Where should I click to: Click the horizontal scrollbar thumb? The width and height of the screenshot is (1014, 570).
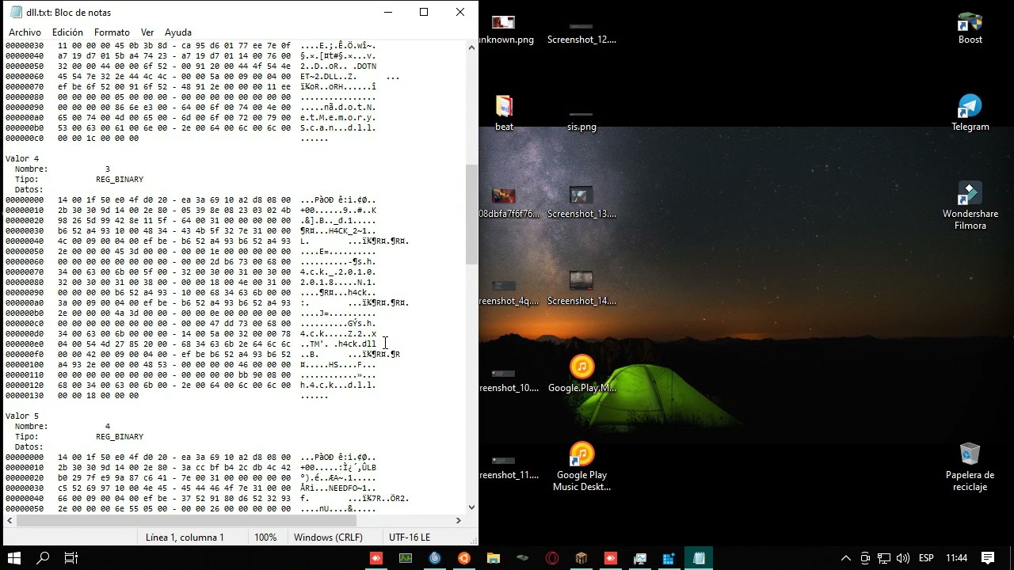pyautogui.click(x=186, y=520)
